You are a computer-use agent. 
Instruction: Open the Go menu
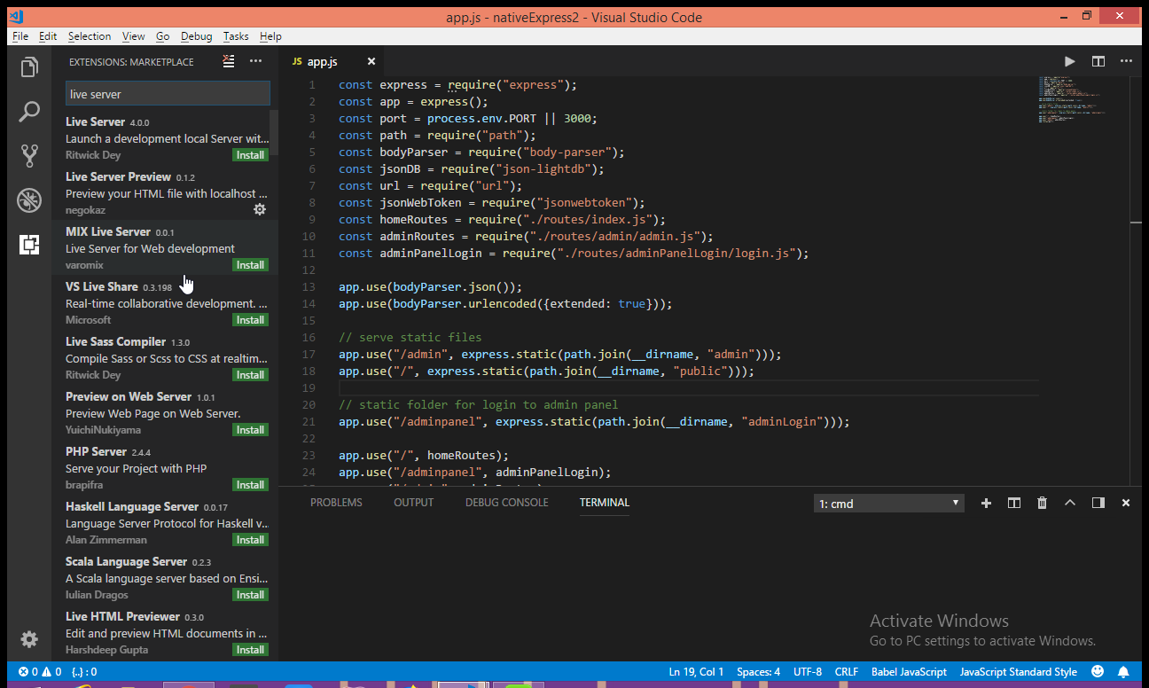(x=162, y=36)
